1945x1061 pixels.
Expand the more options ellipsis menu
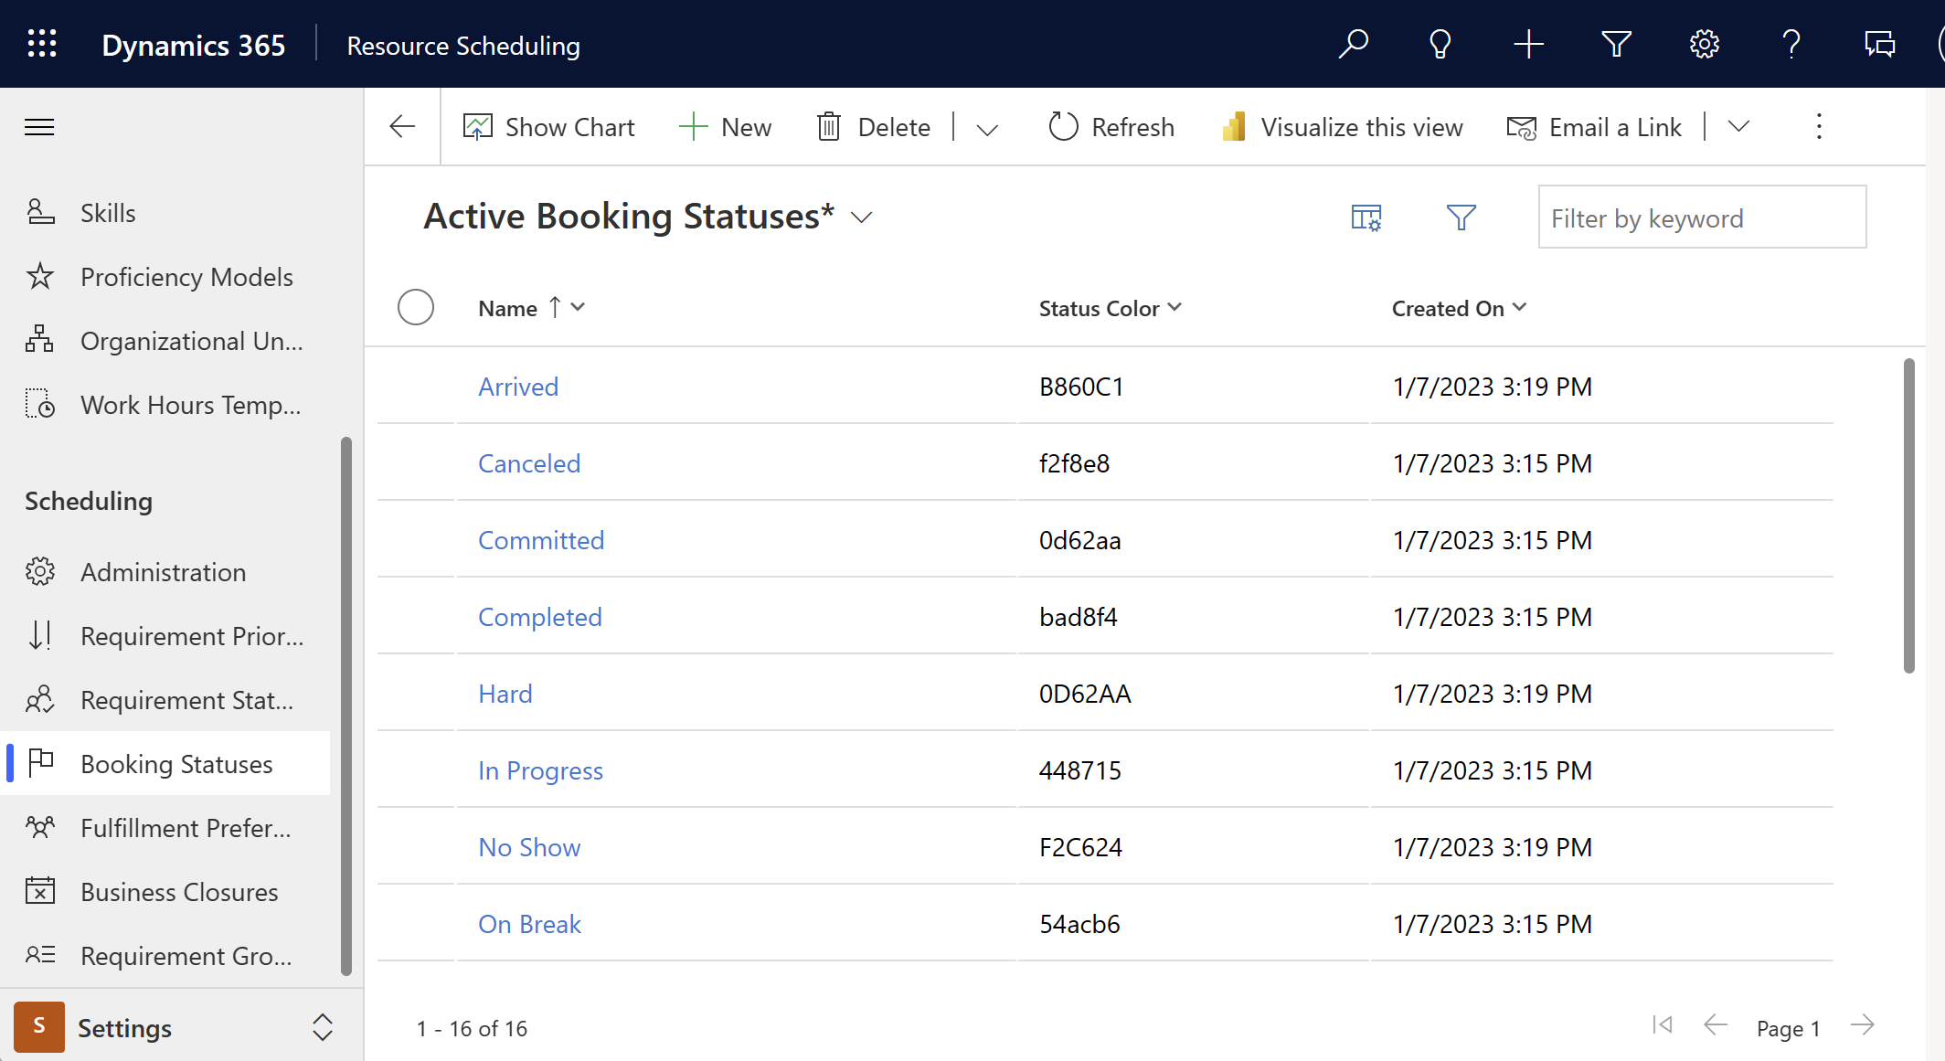point(1820,127)
